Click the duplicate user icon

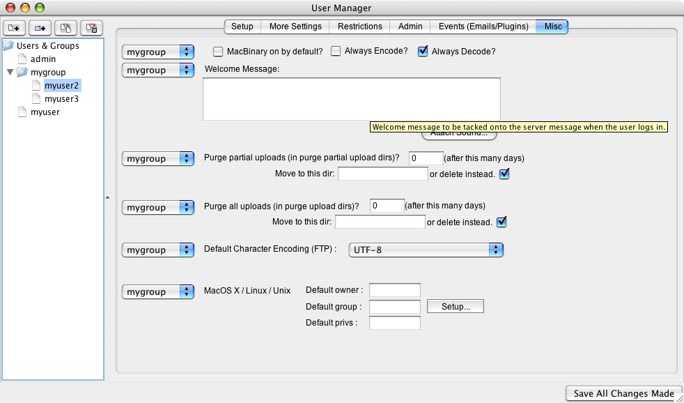[x=65, y=28]
